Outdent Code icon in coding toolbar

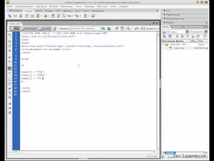(x=10, y=108)
